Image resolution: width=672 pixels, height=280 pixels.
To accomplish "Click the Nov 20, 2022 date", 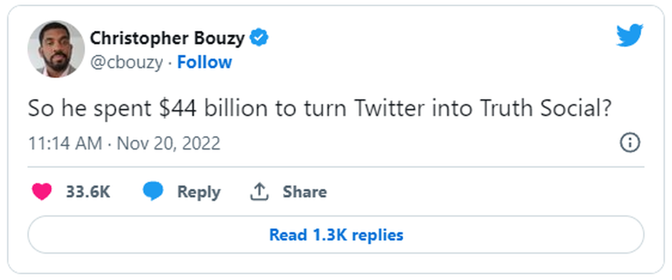I will (x=168, y=143).
